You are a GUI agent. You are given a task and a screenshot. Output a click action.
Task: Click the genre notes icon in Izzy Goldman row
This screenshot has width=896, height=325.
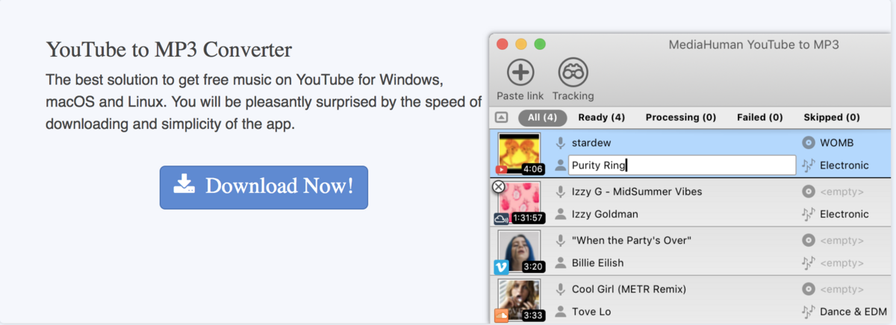pos(807,214)
